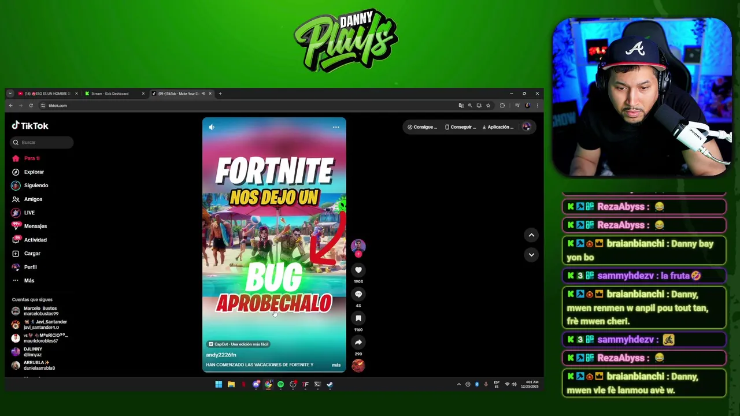Bookmark this page with star icon
This screenshot has width=740, height=416.
tap(488, 105)
